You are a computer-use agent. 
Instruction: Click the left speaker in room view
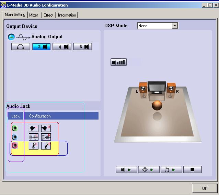(x=143, y=88)
